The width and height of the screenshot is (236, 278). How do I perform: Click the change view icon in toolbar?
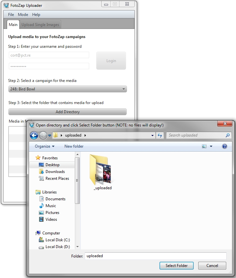[x=204, y=146]
